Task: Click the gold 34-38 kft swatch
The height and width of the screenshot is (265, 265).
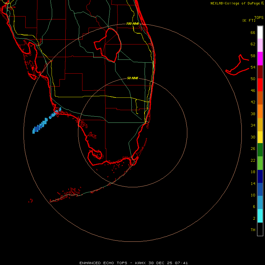Action: [x=260, y=124]
